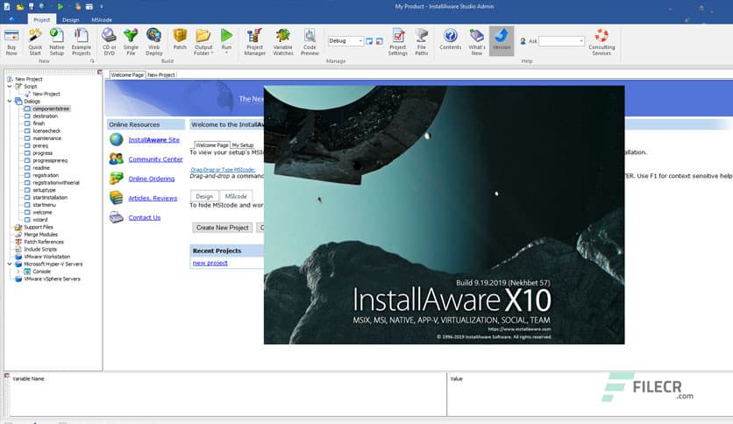Select registrationwithserial dialog item
Viewport: 733px width, 424px height.
[x=55, y=182]
